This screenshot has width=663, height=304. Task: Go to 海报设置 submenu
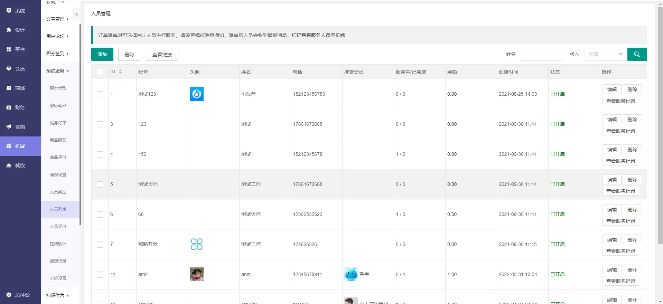(58, 174)
